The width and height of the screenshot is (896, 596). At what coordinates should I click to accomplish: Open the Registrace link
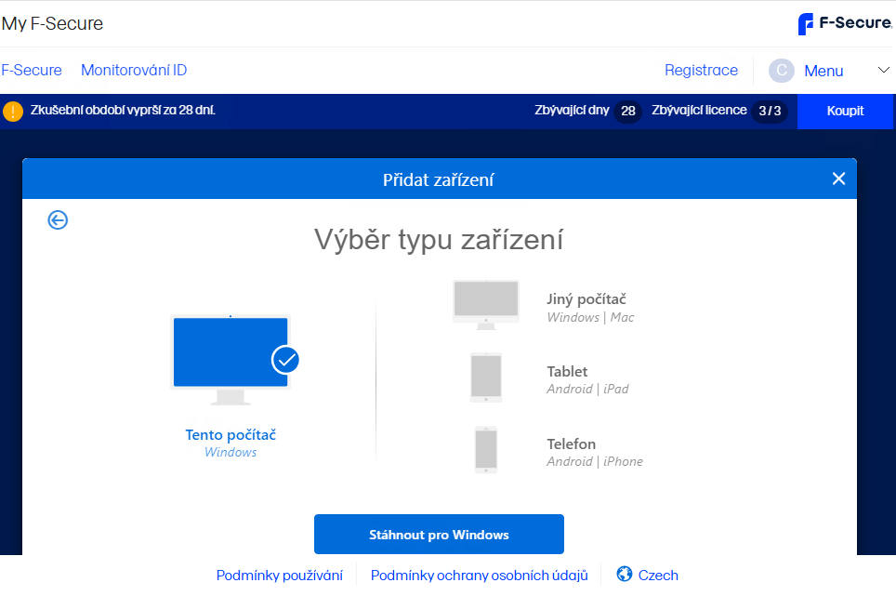(x=701, y=71)
